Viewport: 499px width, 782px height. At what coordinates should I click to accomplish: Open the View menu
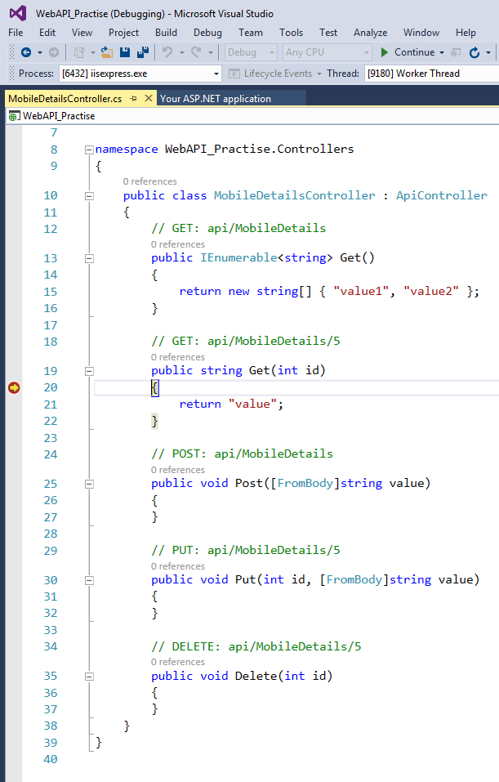(82, 33)
